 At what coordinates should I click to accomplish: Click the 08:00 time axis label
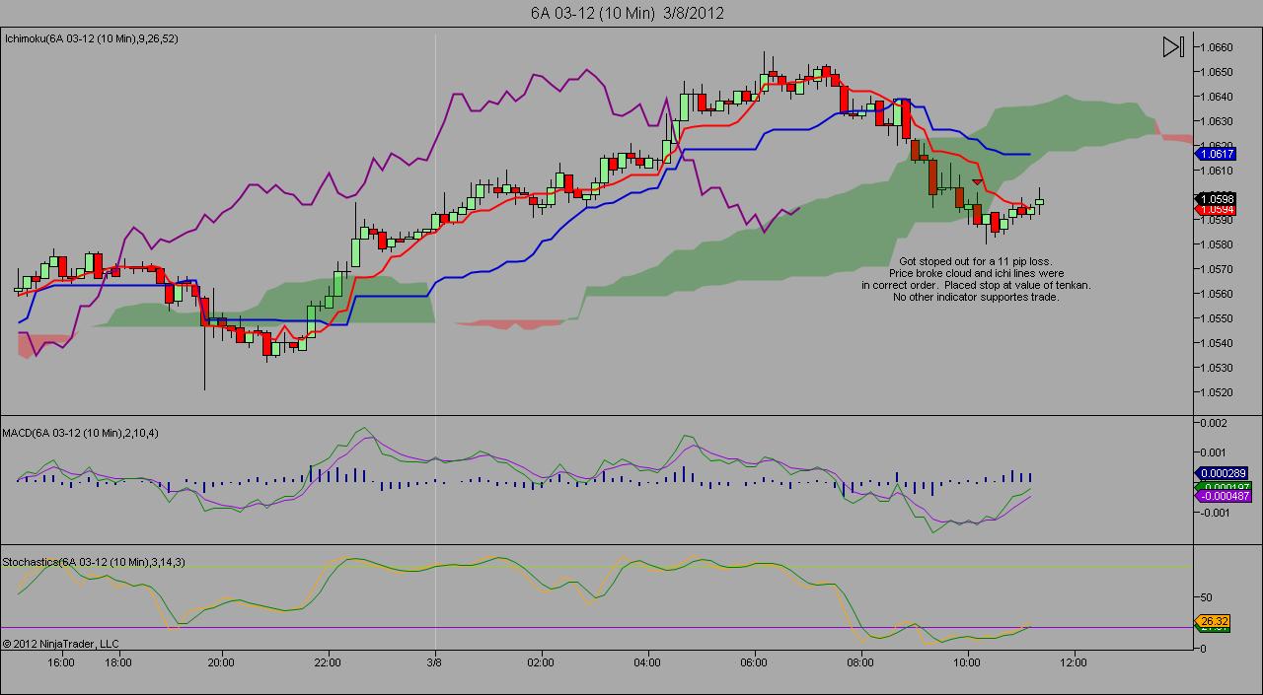[861, 662]
